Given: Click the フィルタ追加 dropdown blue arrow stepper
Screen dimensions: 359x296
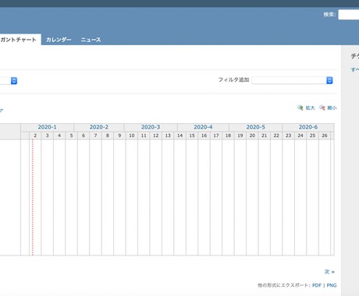Looking at the screenshot, I should 329,80.
